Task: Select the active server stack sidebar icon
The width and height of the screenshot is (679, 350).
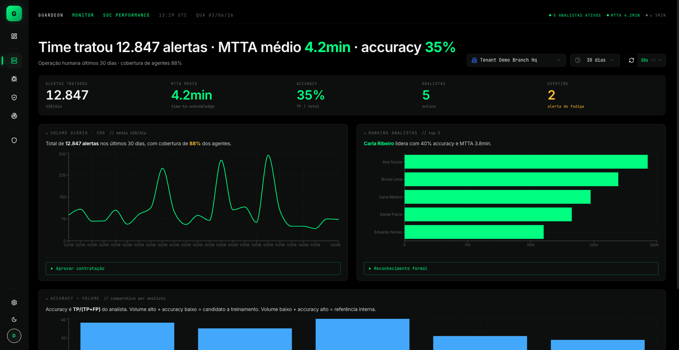Action: [14, 61]
